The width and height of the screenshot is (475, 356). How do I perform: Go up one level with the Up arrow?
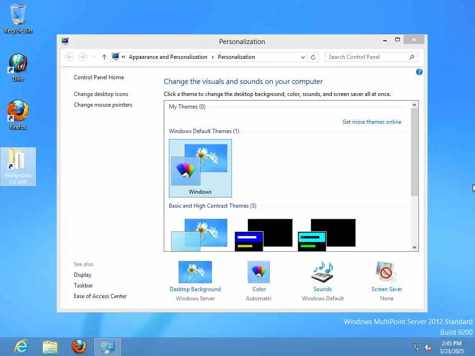[x=104, y=57]
